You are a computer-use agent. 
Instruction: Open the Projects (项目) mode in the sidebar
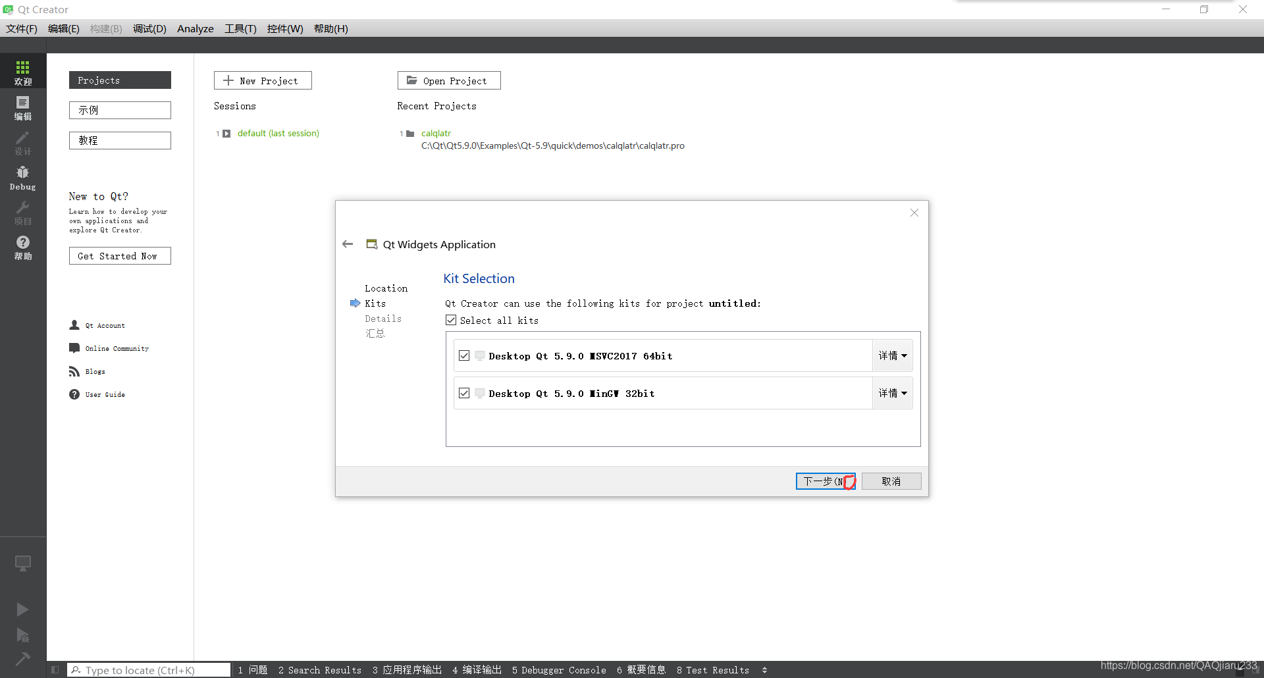[23, 213]
